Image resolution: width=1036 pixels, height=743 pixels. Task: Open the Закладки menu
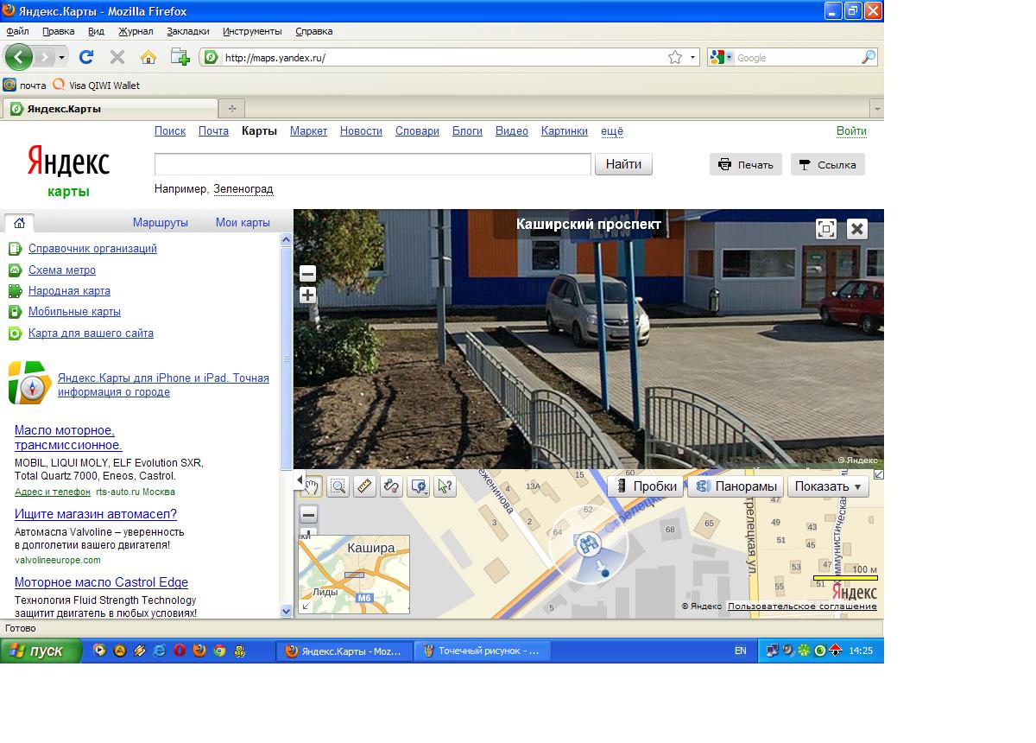click(188, 31)
